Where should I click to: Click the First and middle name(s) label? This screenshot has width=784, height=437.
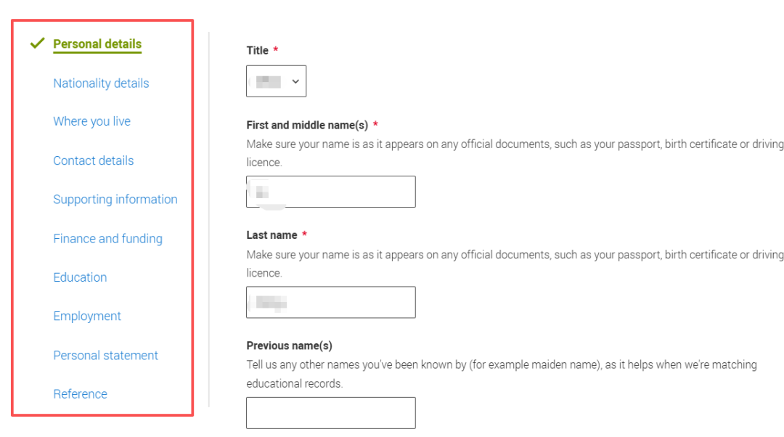(x=307, y=125)
